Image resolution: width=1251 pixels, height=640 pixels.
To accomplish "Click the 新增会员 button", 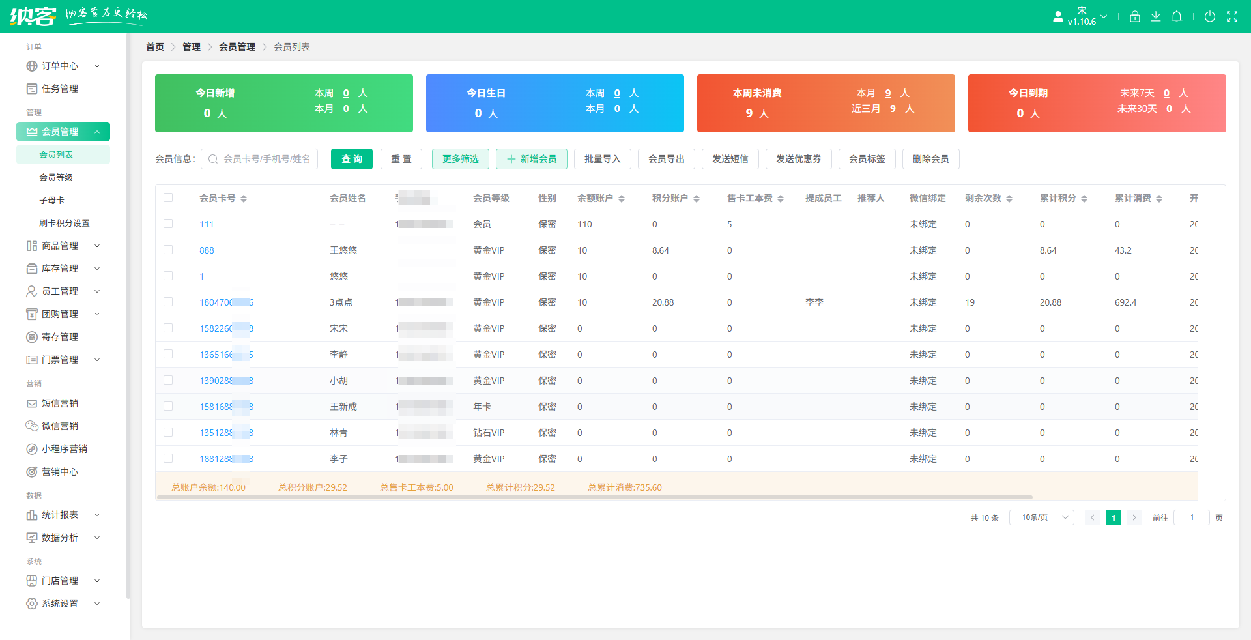I will pyautogui.click(x=532, y=159).
